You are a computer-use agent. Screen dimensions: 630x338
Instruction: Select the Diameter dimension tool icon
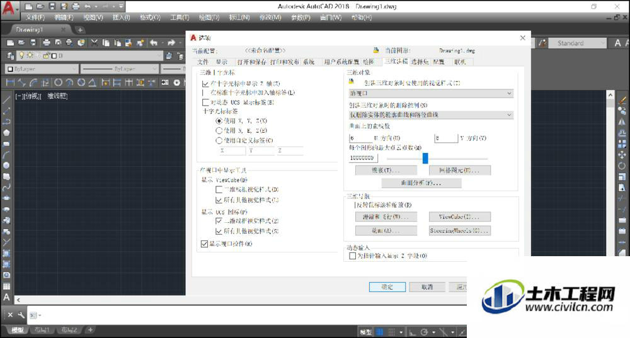tap(81, 82)
